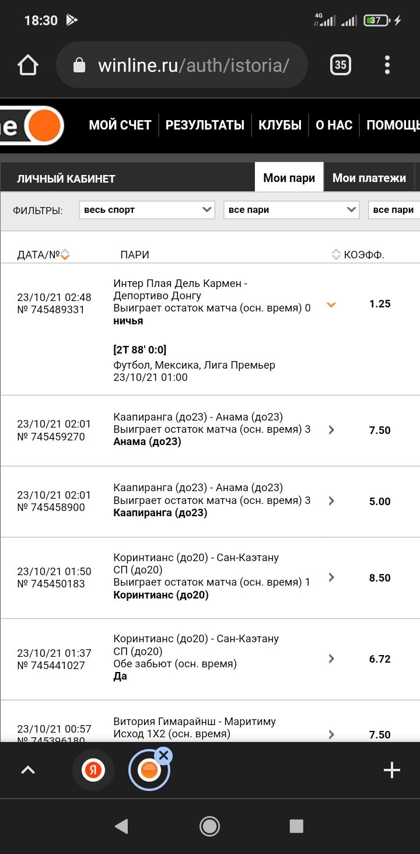Collapse the Интер Плая Дель Кармен bet
Screen dimensions: 420x854
pyautogui.click(x=331, y=304)
